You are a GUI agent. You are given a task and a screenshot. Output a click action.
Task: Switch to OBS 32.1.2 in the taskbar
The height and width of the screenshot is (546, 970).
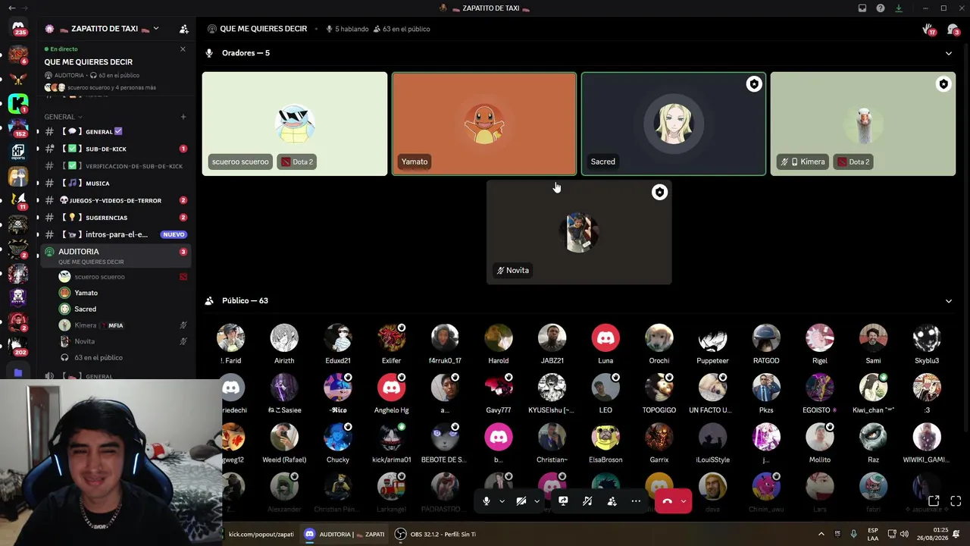[x=436, y=534]
